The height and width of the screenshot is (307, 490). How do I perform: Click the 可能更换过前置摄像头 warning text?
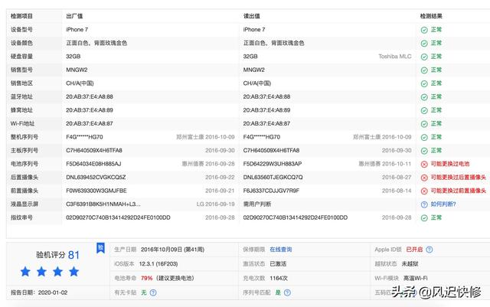[x=458, y=191]
